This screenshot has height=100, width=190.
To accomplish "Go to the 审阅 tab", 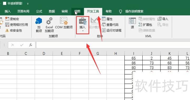I will click(64, 11).
